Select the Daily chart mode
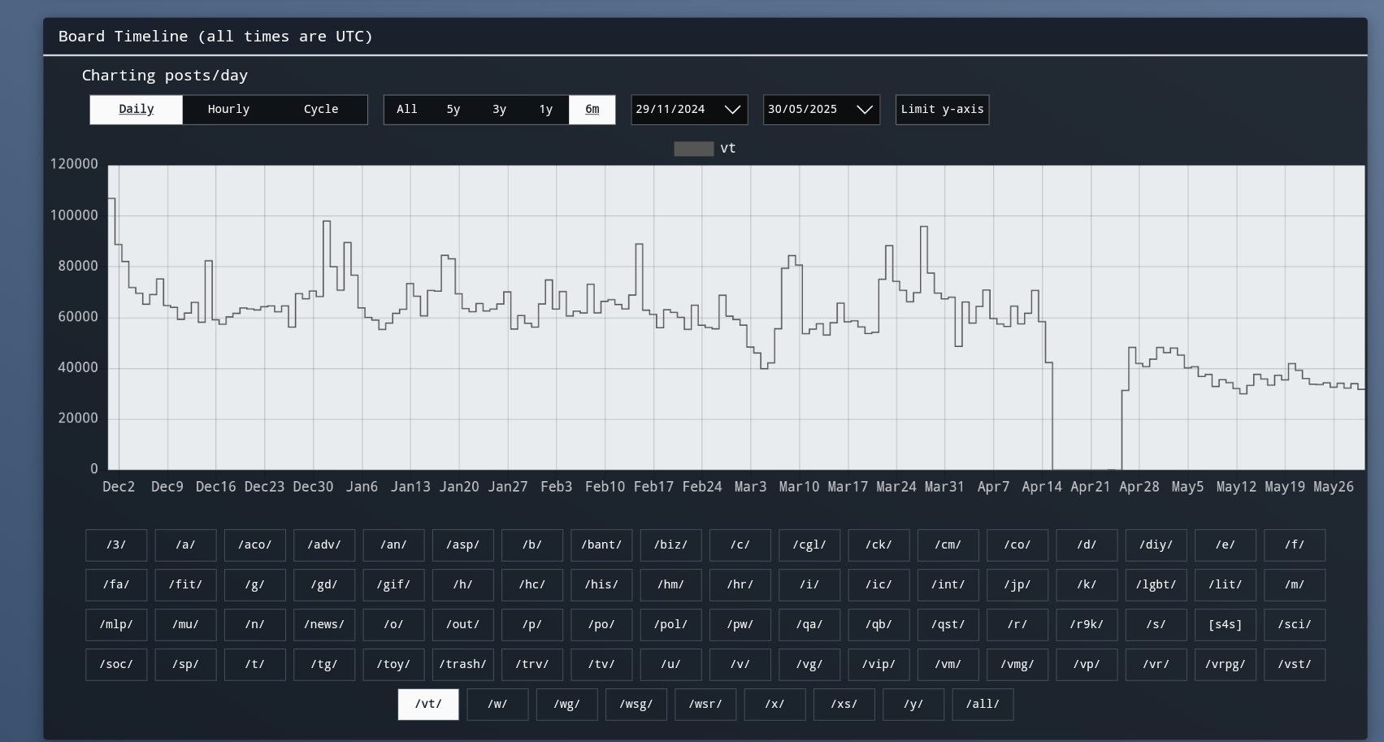Screen dimensions: 1384x742 pyautogui.click(x=137, y=110)
